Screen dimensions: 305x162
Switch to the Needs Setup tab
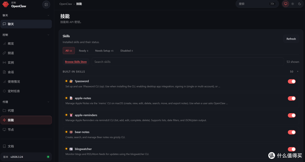[x=104, y=51]
